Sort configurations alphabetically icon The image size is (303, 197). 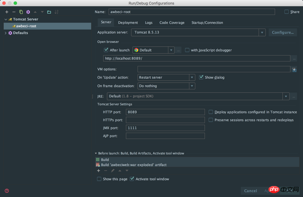tap(56, 12)
